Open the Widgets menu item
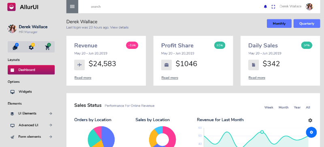The image size is (324, 147). point(31,92)
